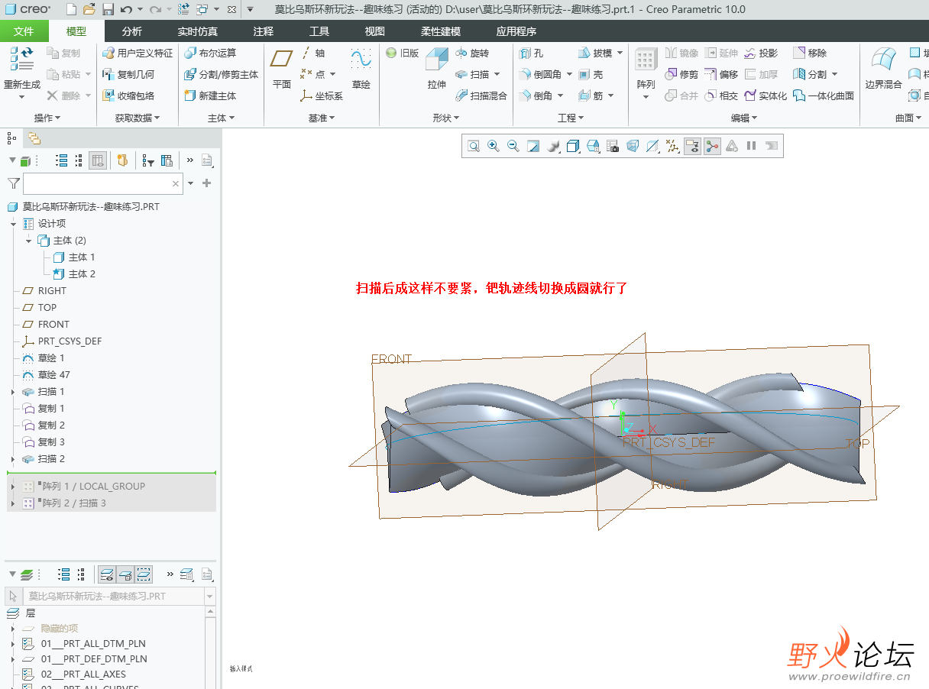Create a new file from quick access toolbar
The height and width of the screenshot is (689, 929).
tap(71, 9)
